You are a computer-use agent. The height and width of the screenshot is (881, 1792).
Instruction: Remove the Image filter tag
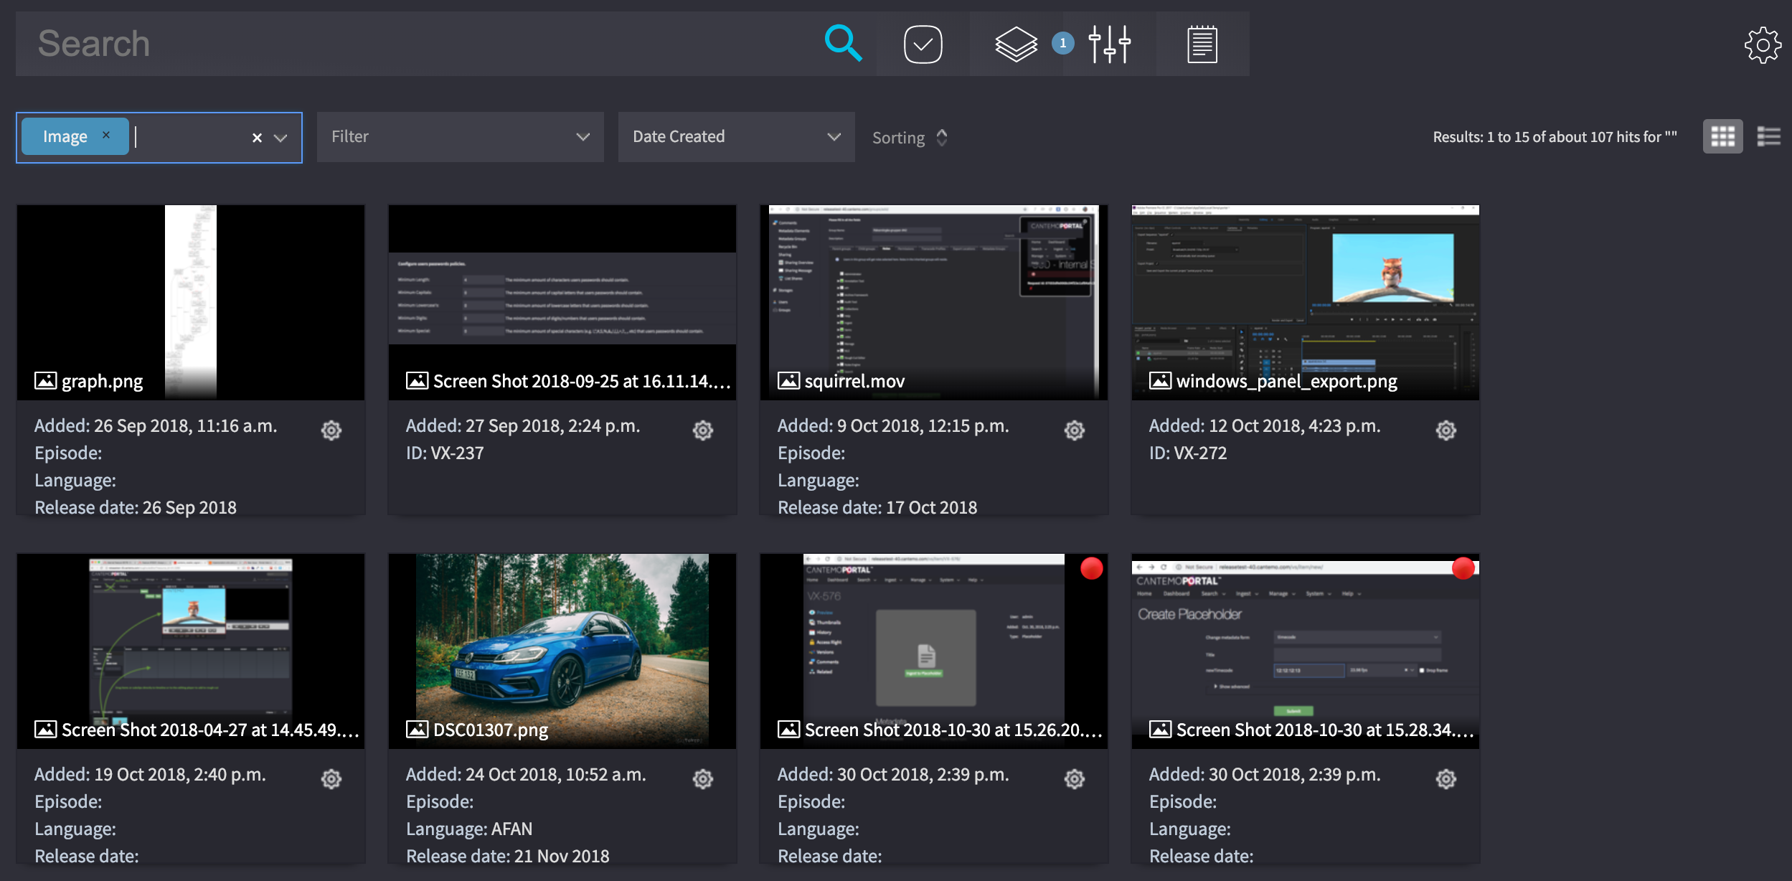coord(106,135)
